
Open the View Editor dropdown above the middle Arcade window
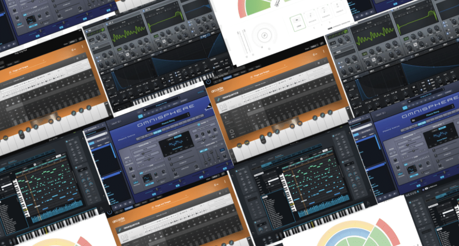click(313, 47)
